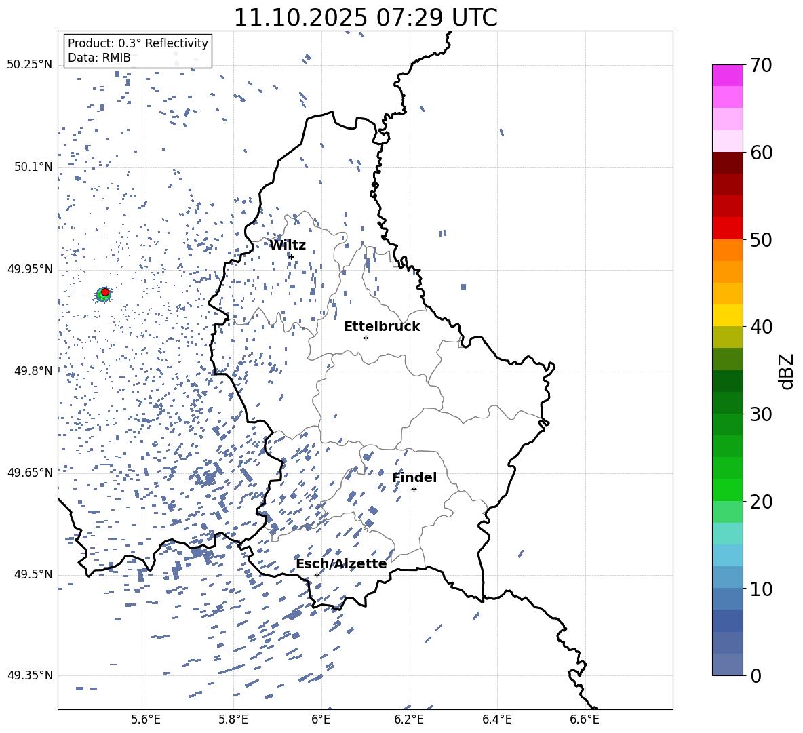Image resolution: width=803 pixels, height=733 pixels.
Task: Click the magenta top colorbar segment
Action: click(727, 76)
